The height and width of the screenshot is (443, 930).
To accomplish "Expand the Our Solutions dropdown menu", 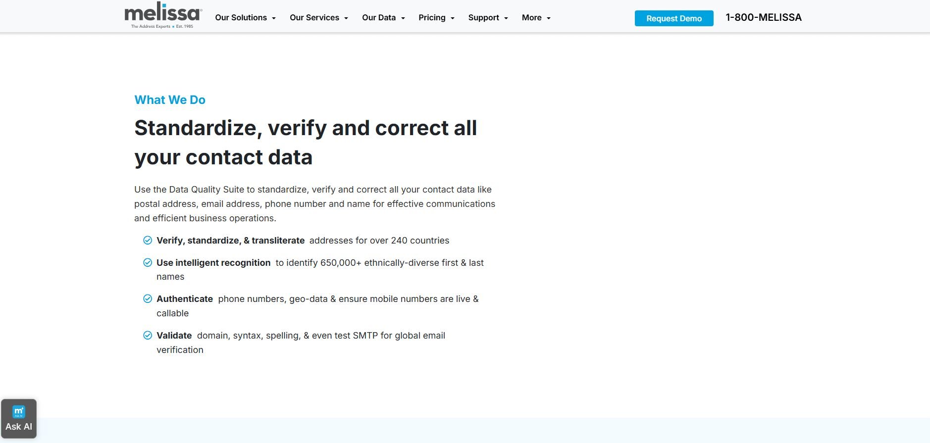I will pos(245,18).
